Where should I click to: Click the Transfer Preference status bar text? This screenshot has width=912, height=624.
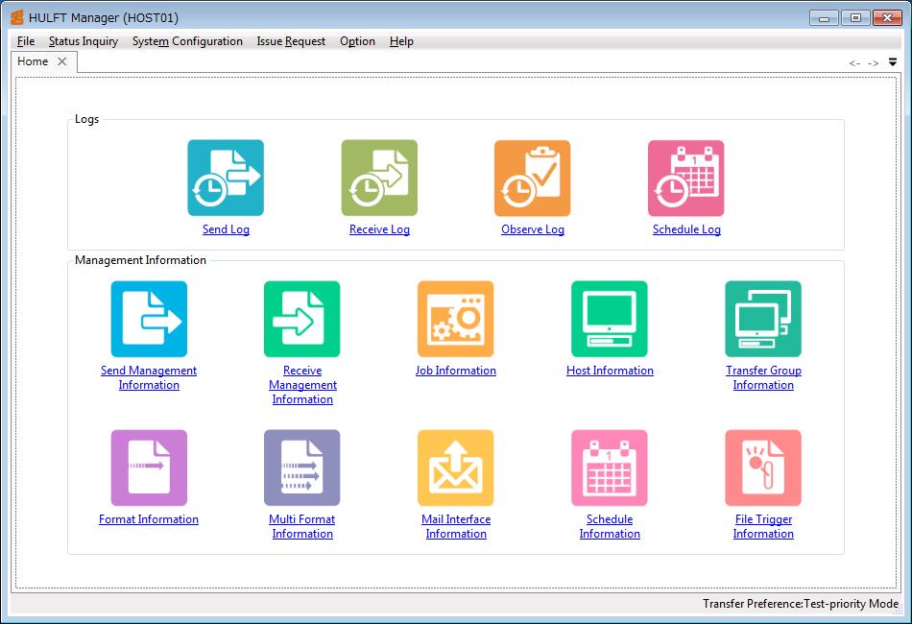pyautogui.click(x=801, y=604)
